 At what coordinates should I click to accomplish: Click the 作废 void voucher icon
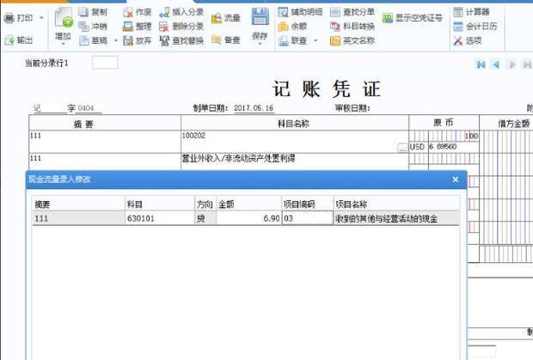click(x=128, y=12)
